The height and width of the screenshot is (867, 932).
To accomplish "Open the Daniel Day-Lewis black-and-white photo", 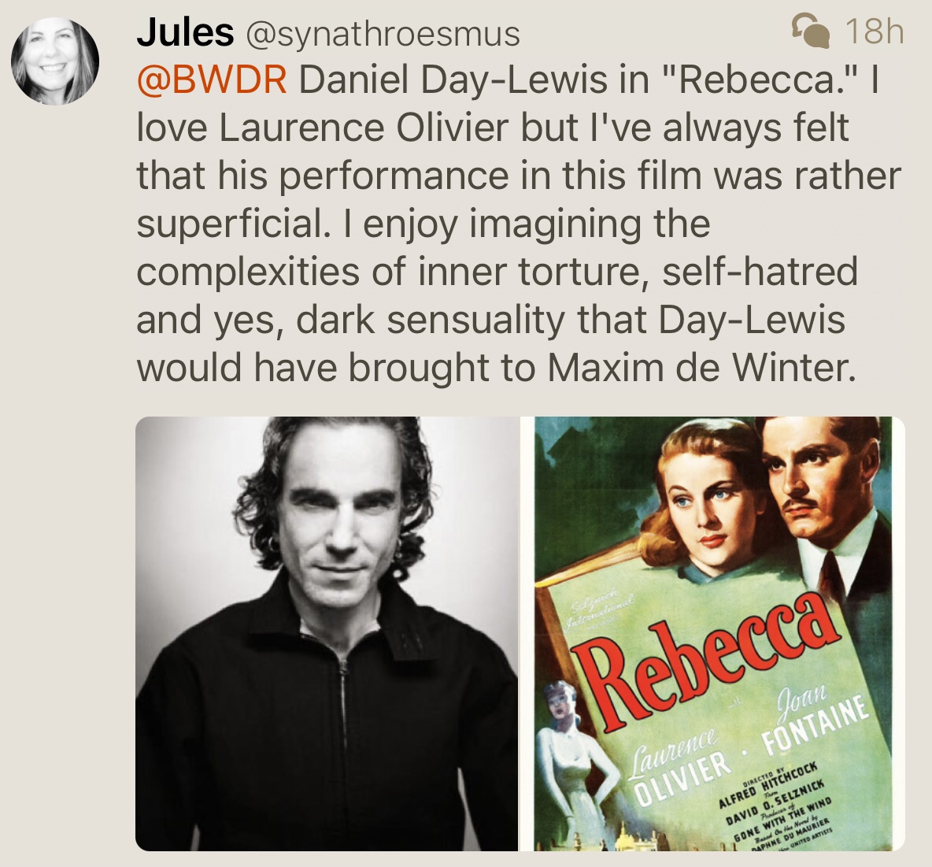I will click(x=327, y=633).
